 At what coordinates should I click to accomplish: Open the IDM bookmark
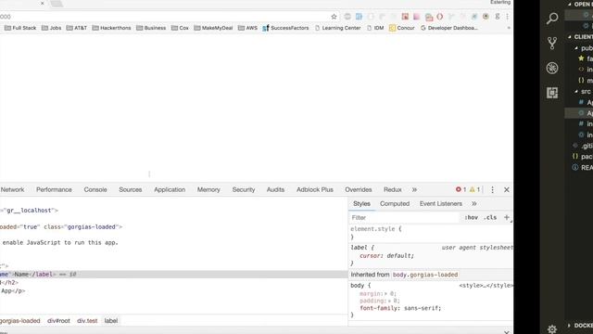pos(375,28)
